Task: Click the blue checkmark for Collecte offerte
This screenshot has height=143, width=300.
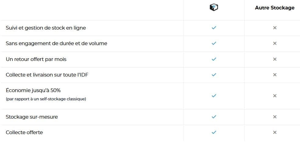Action: [x=214, y=132]
